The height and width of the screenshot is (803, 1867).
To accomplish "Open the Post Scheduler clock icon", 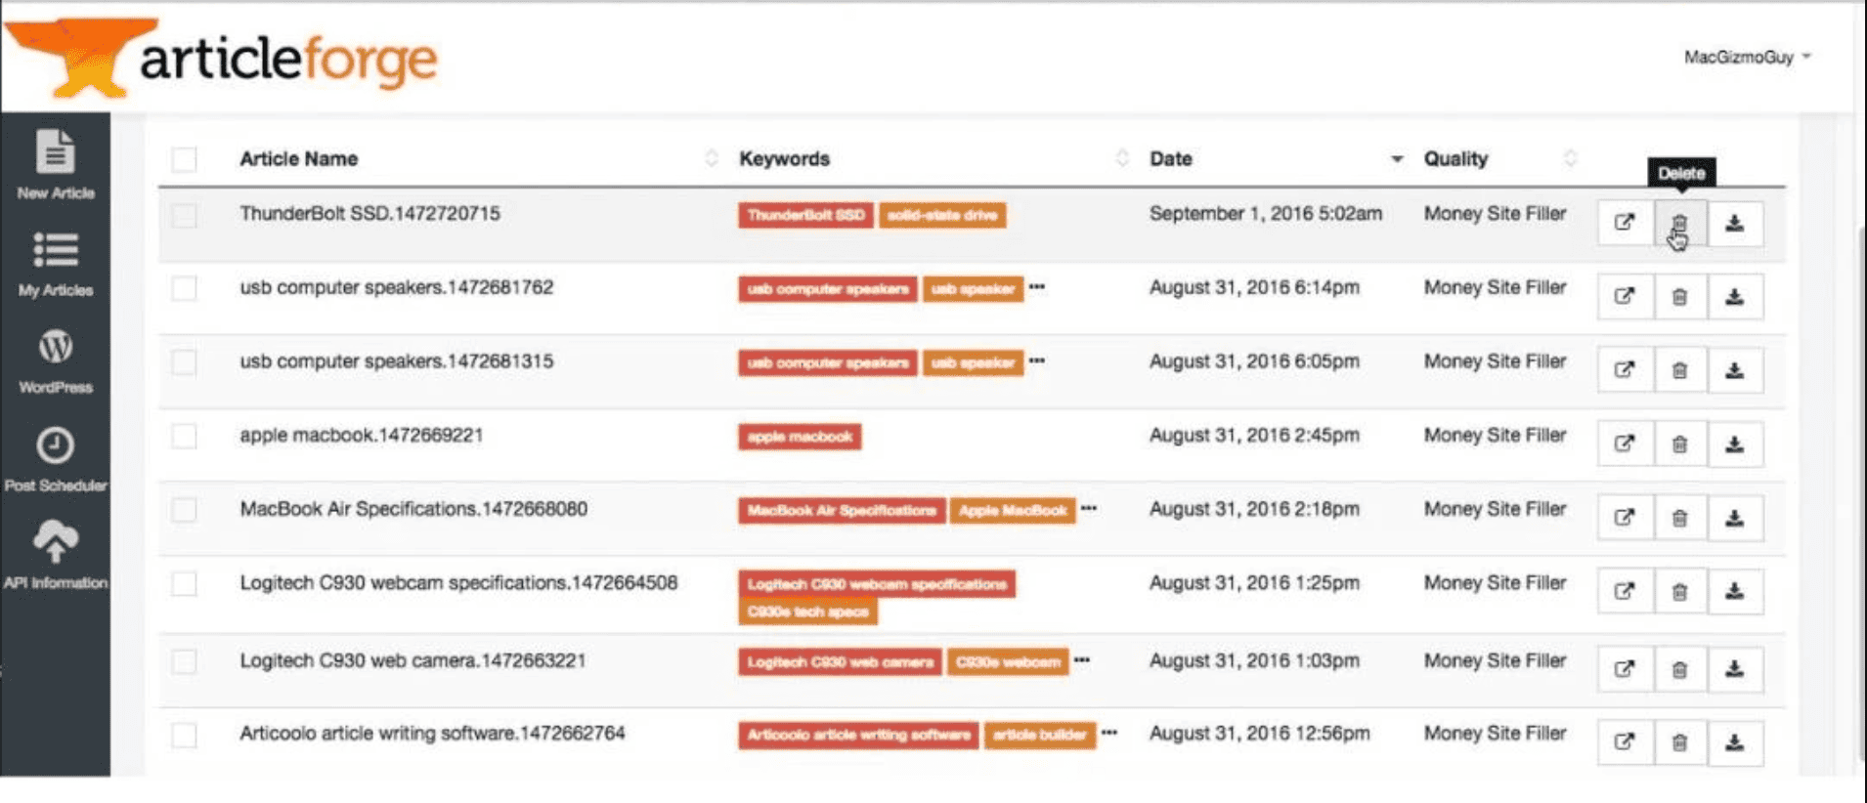I will [55, 457].
